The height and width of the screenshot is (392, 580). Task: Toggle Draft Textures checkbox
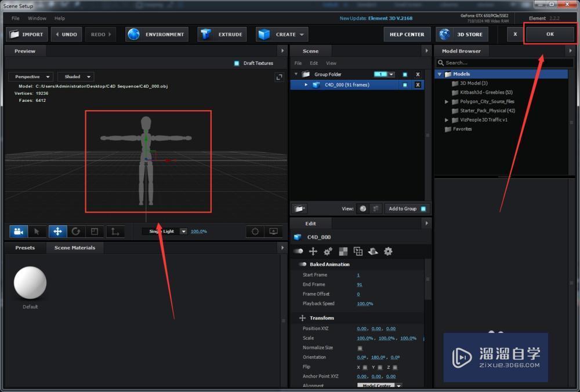point(237,63)
